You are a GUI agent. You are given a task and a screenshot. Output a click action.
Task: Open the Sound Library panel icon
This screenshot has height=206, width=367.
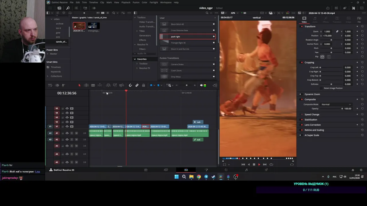coord(85,8)
